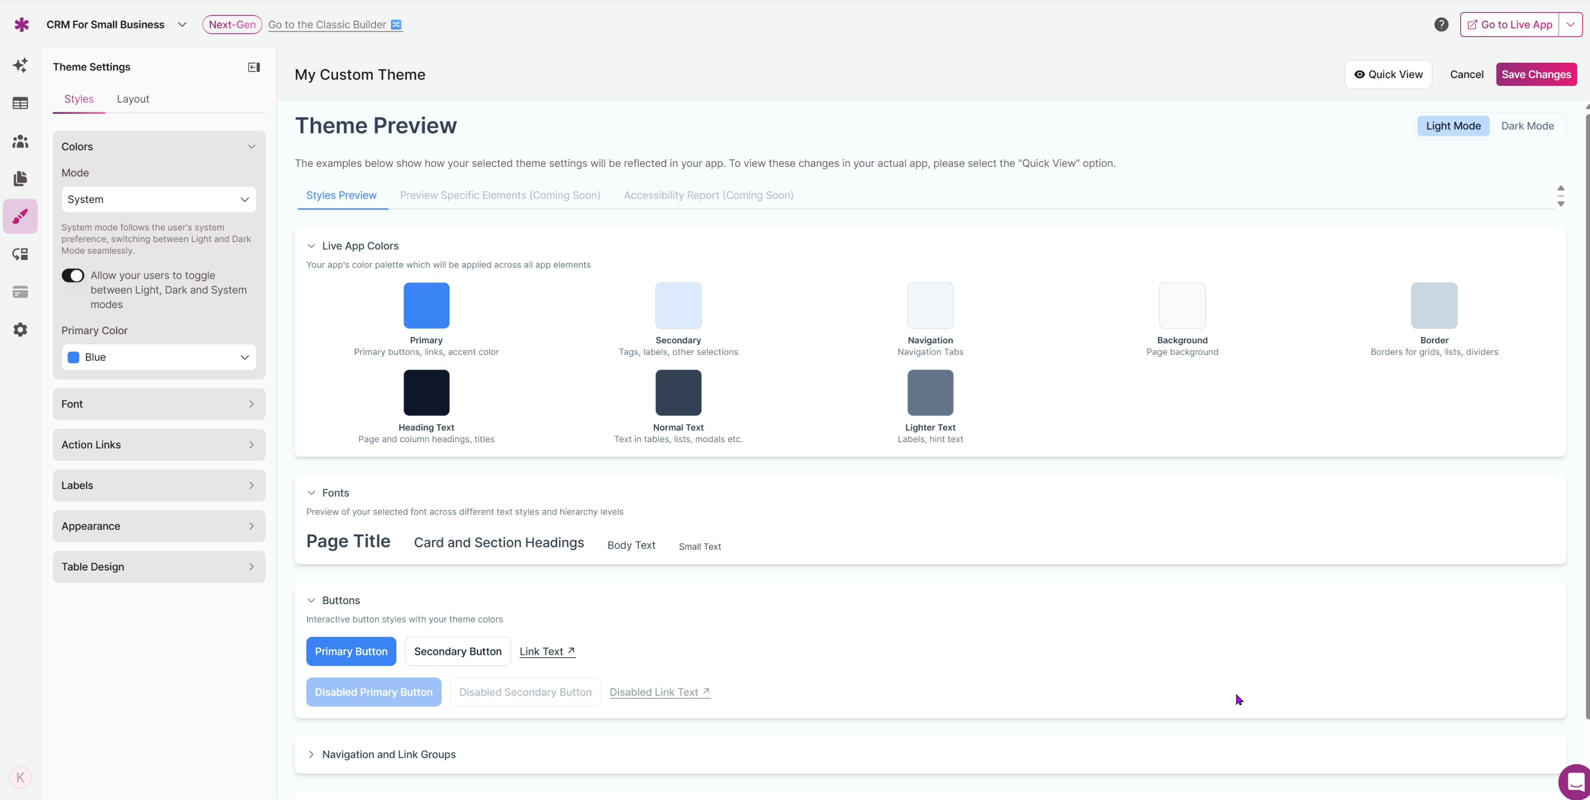This screenshot has height=800, width=1590.
Task: Click the tabs scroll up arrow
Action: [1561, 188]
